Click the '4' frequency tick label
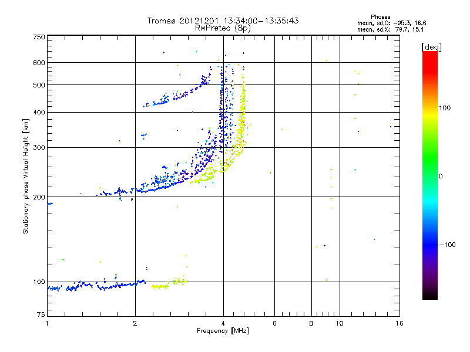470x352 pixels. tap(223, 323)
